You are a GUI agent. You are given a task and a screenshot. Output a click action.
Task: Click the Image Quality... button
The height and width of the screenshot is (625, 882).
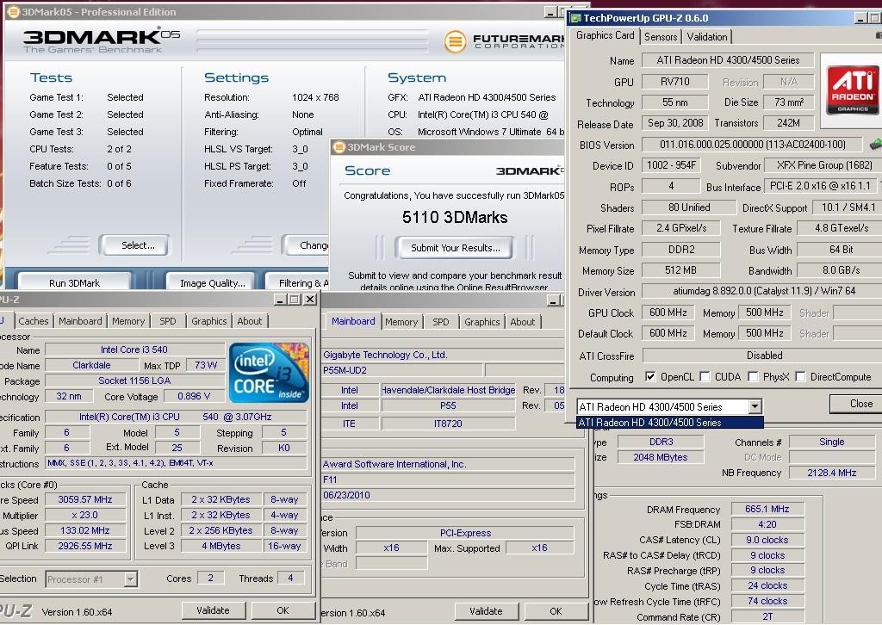click(212, 282)
